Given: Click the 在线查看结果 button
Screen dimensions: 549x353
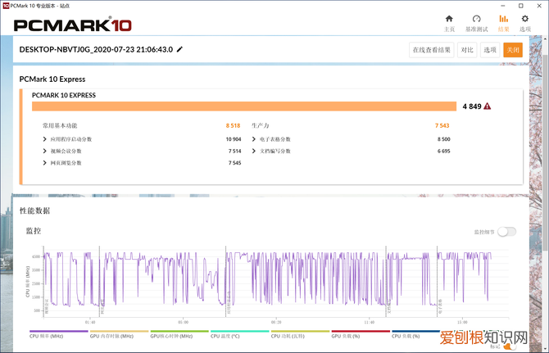Looking at the screenshot, I should [x=432, y=49].
